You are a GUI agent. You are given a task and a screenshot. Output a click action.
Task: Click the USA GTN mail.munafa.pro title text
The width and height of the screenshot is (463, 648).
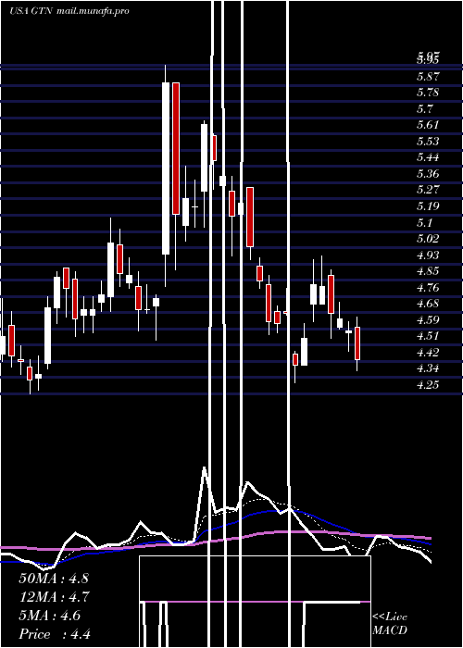coord(69,11)
